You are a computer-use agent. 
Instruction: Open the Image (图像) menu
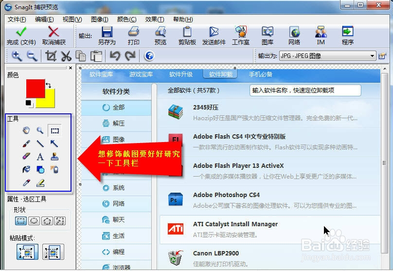pos(100,19)
